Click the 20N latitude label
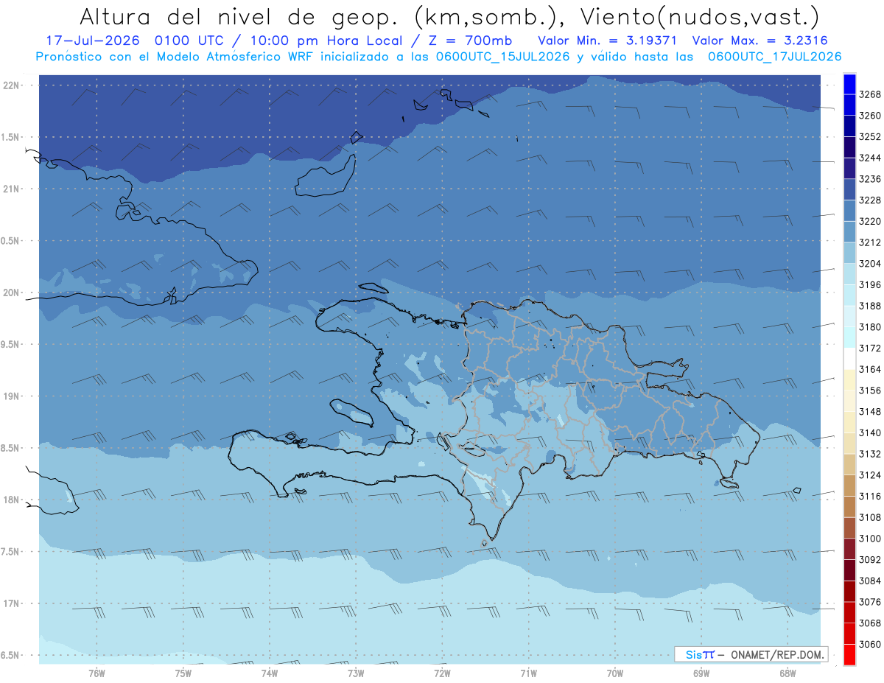 point(11,293)
